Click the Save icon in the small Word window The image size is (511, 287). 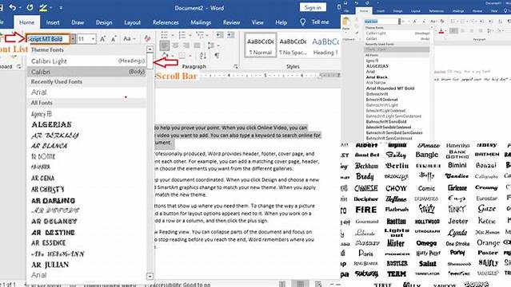345,3
